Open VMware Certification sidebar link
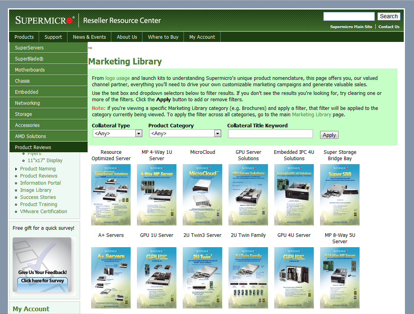The height and width of the screenshot is (314, 414). (x=43, y=212)
